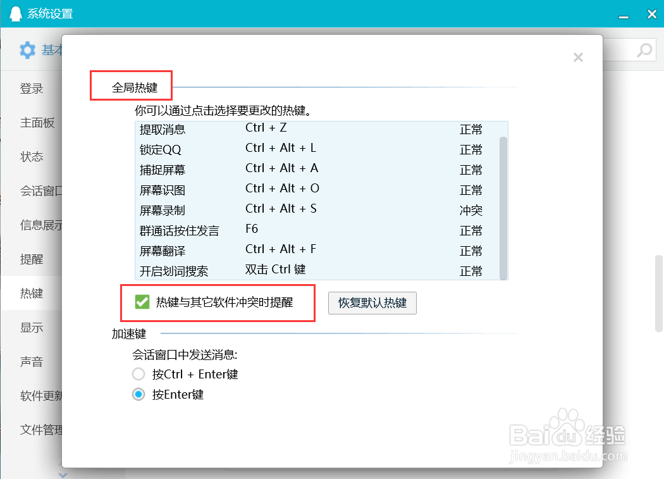Click the QQ penguin icon in title bar
Screen dimensions: 664x479
tap(15, 13)
